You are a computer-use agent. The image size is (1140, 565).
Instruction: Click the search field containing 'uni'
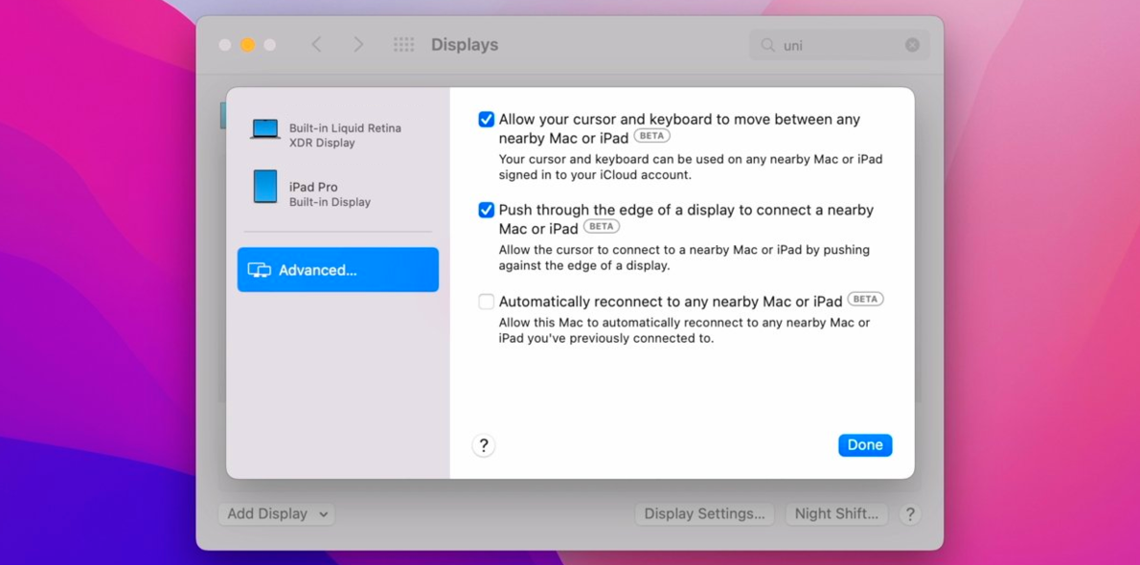tap(839, 45)
